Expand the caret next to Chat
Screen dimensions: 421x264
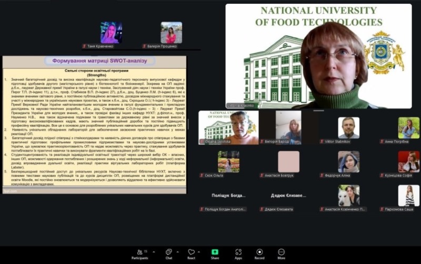tap(177, 252)
